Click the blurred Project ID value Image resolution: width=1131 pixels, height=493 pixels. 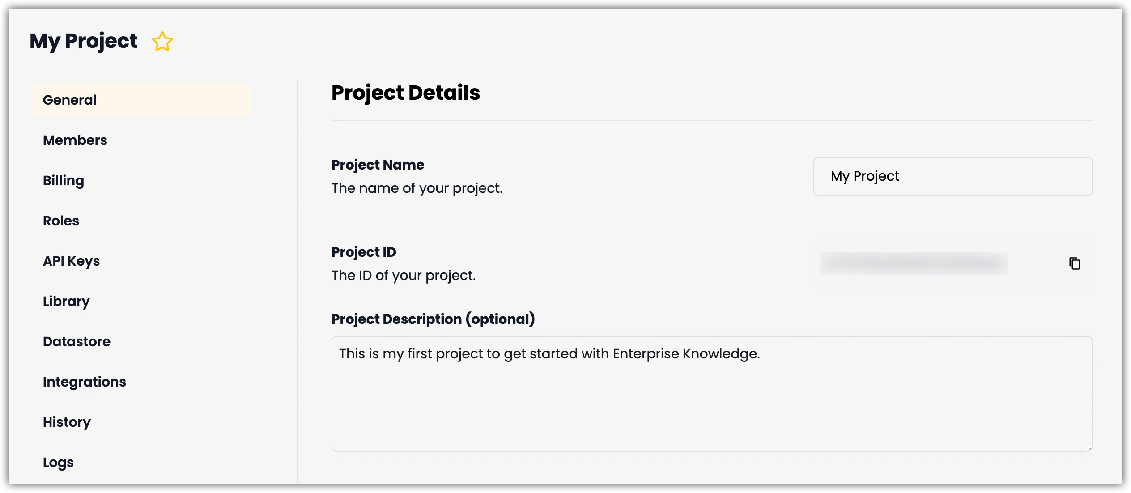(x=914, y=264)
